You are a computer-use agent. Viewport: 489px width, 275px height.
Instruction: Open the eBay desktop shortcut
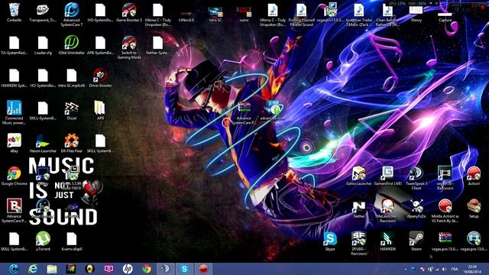14,144
